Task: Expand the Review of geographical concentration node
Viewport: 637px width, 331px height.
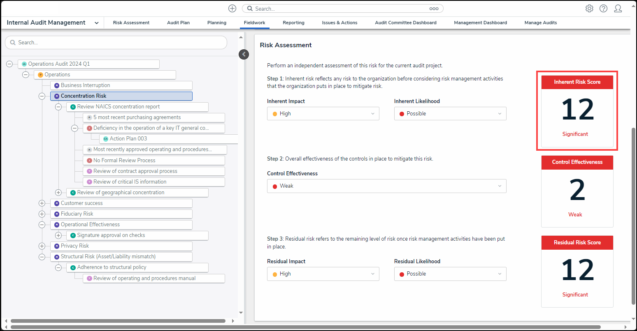Action: click(58, 193)
